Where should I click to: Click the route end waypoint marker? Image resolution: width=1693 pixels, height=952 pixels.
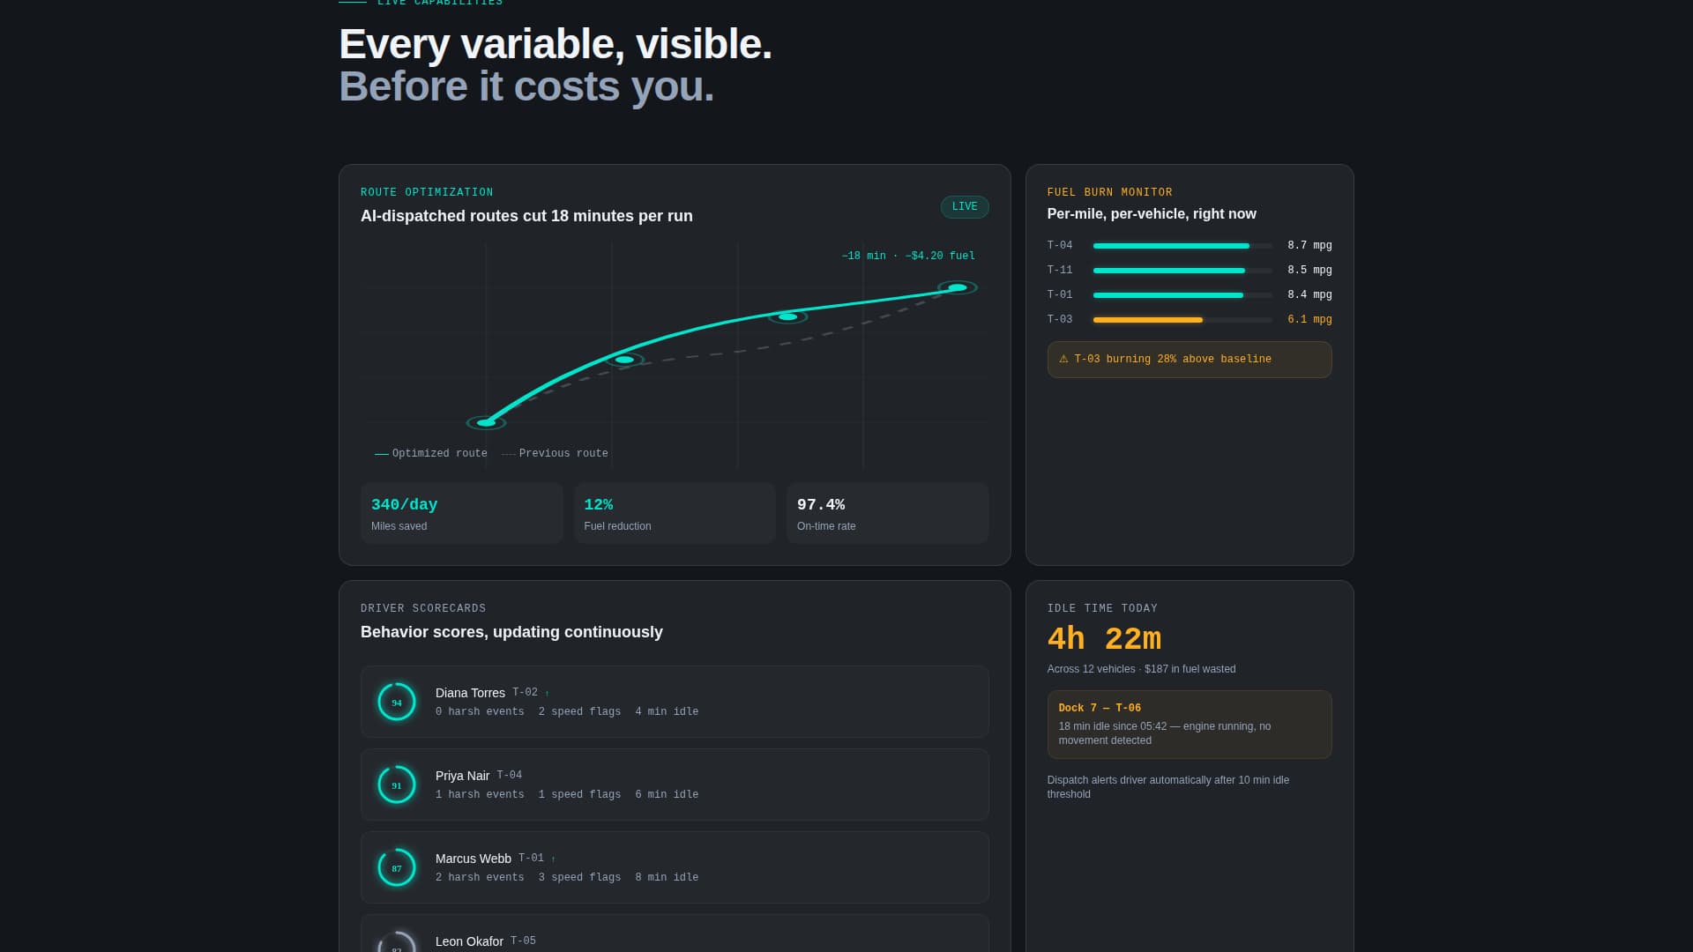pyautogui.click(x=957, y=287)
